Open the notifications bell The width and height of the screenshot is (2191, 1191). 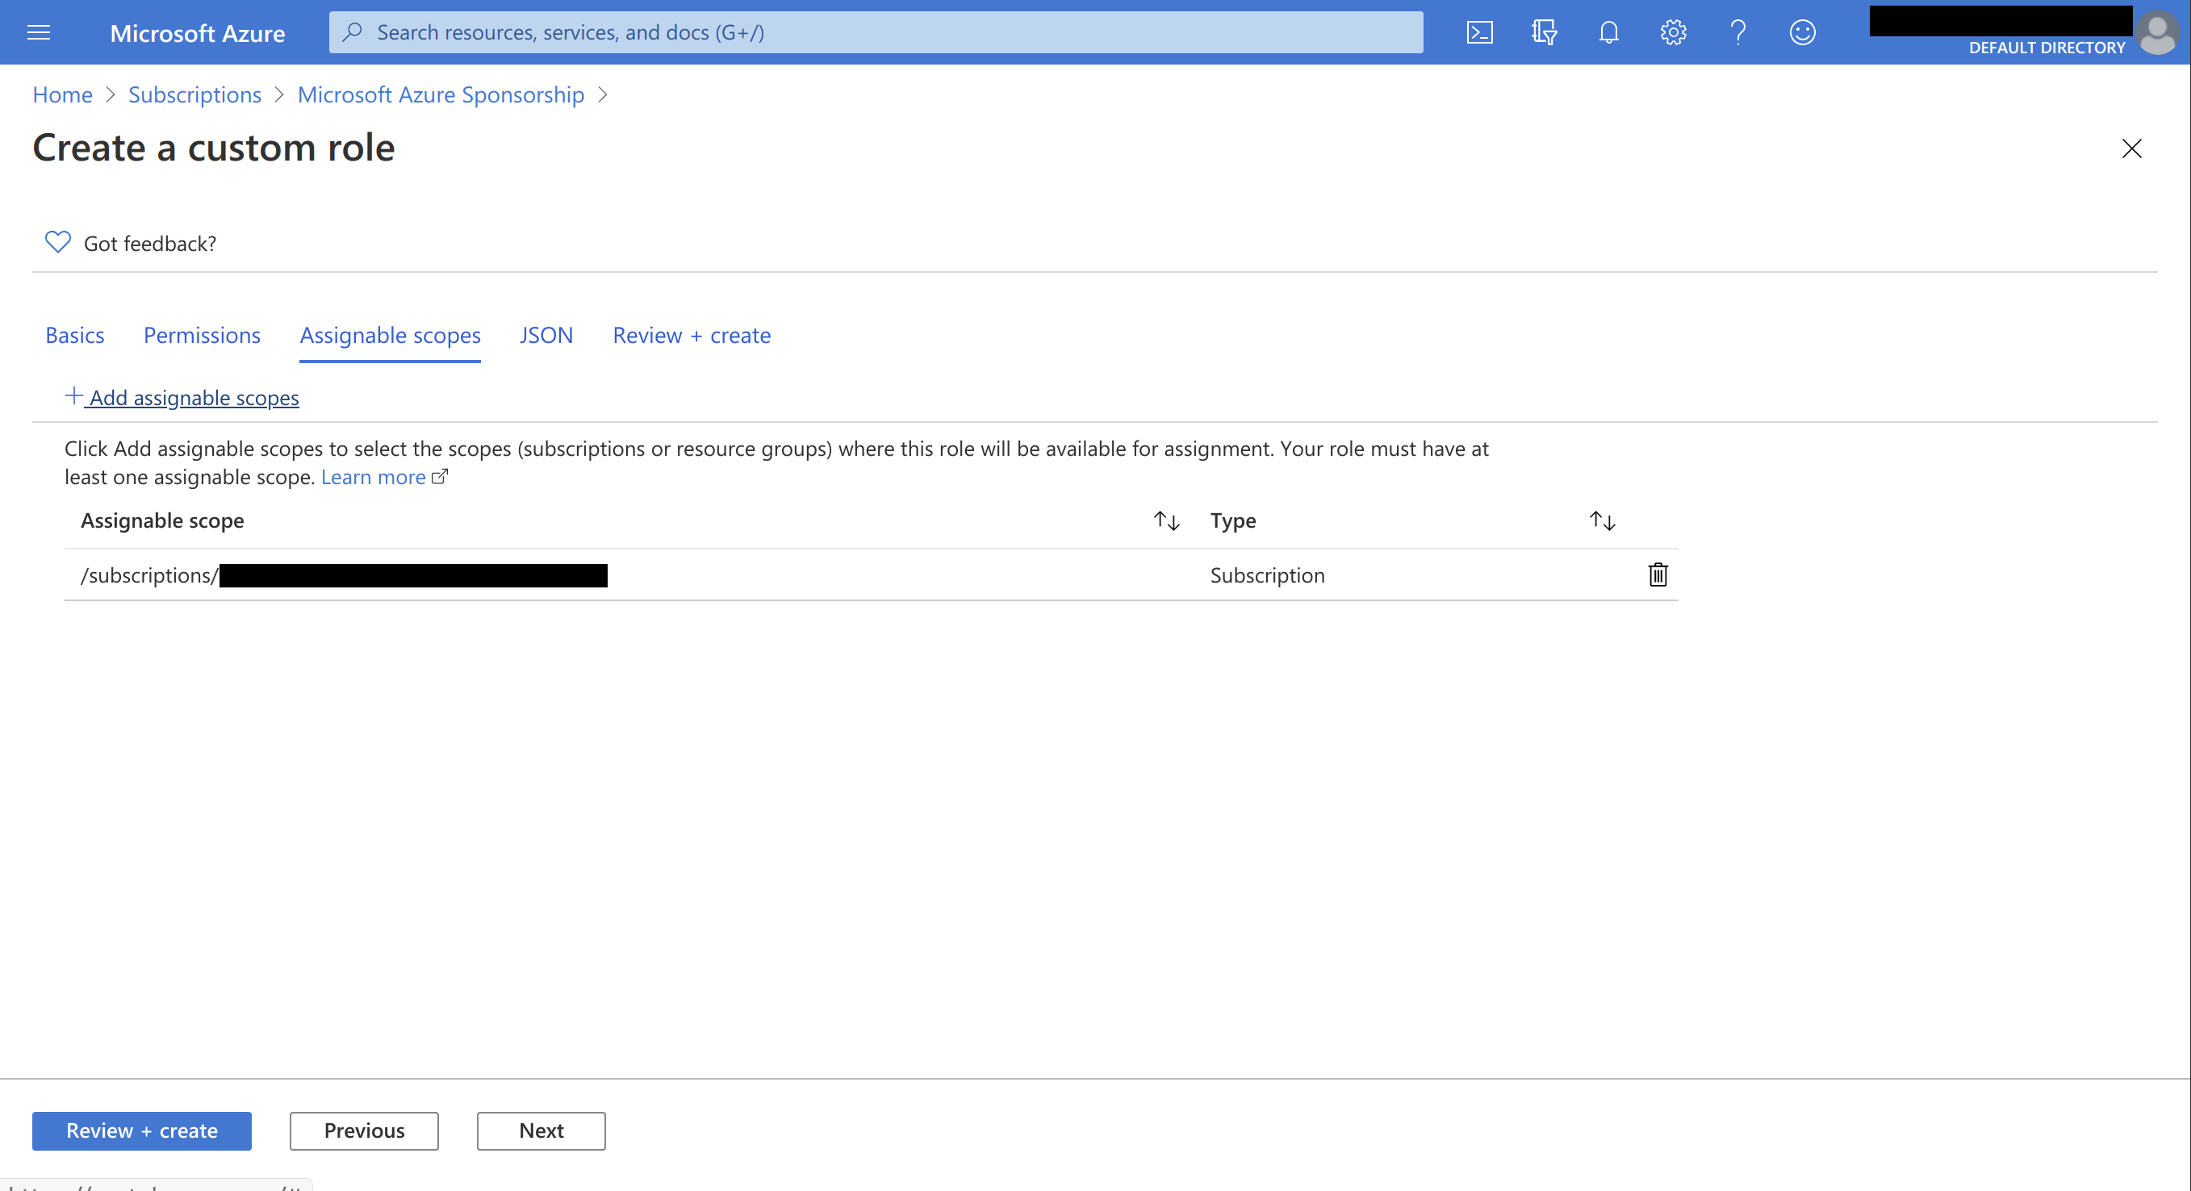coord(1608,32)
